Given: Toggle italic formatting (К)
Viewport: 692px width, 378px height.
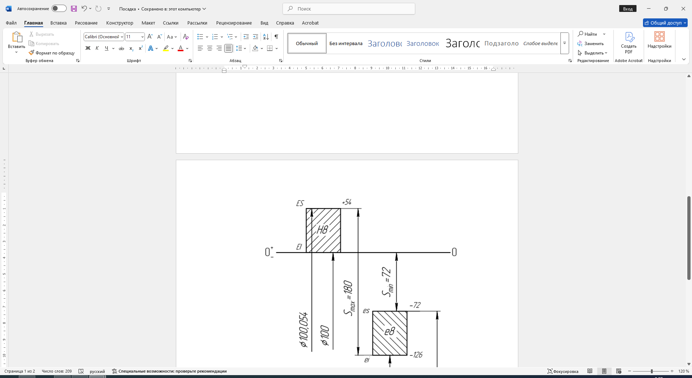Looking at the screenshot, I should pyautogui.click(x=97, y=48).
